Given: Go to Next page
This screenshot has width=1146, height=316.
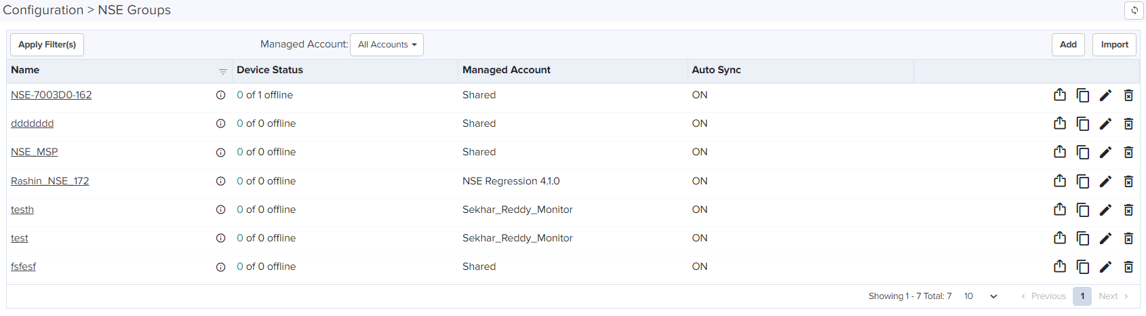Looking at the screenshot, I should coord(1113,296).
